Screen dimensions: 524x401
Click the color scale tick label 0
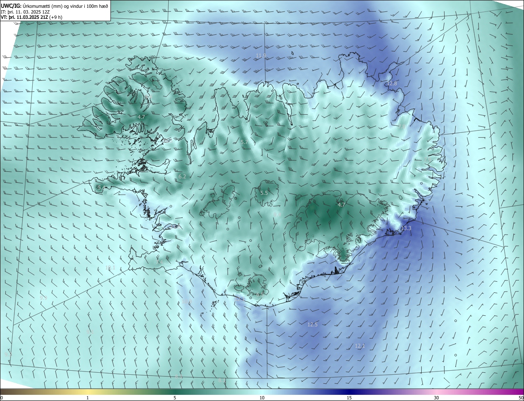(2, 398)
